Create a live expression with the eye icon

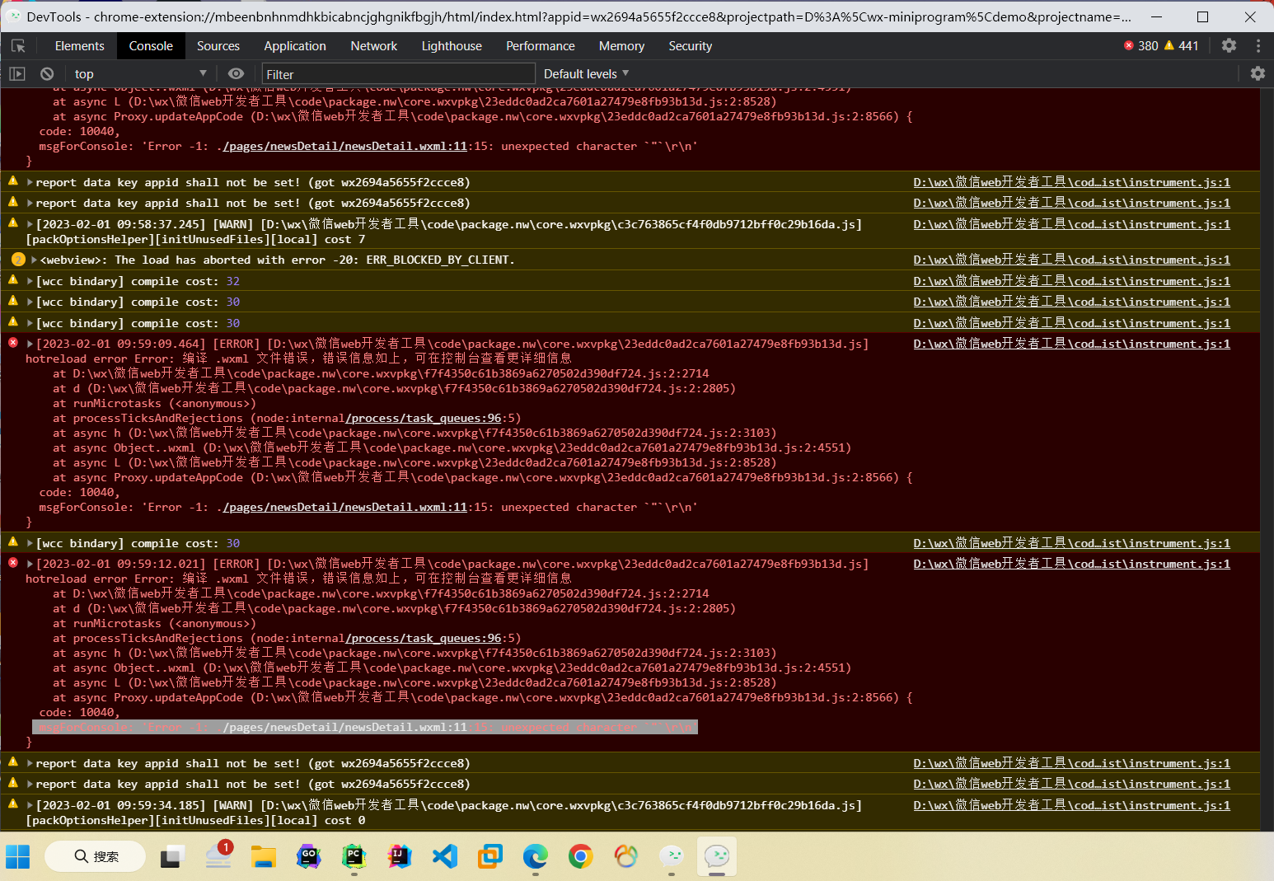click(236, 73)
